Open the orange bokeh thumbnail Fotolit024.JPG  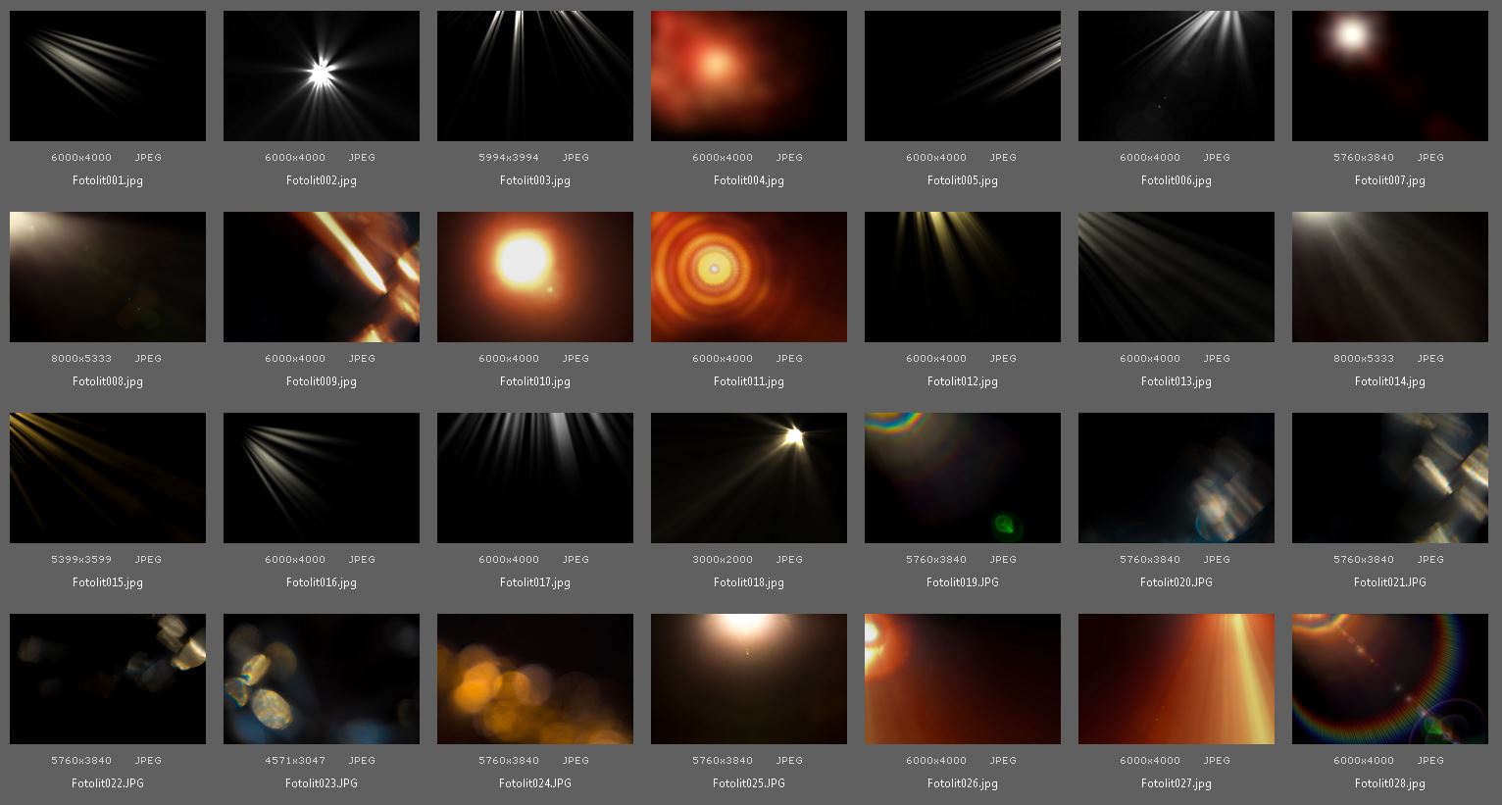coord(534,679)
